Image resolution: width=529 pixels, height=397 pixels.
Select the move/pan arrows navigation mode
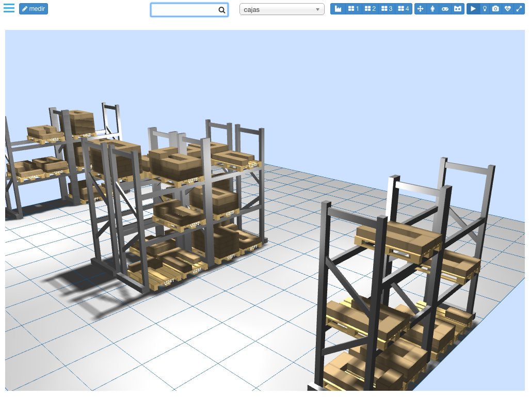point(420,9)
